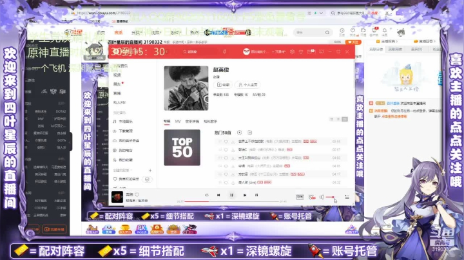Image resolution: width=464 pixels, height=260 pixels.
Task: Download the song 世界上不存在的歌
Action: point(233,142)
